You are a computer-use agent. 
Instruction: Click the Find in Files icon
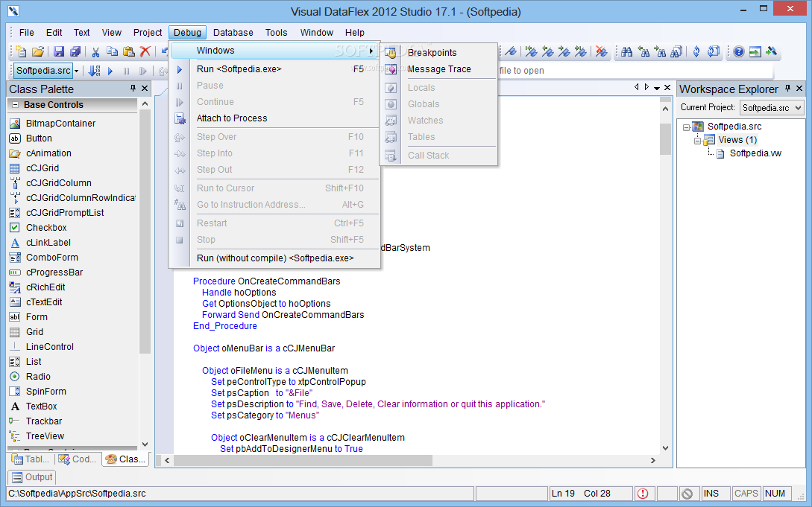click(676, 51)
